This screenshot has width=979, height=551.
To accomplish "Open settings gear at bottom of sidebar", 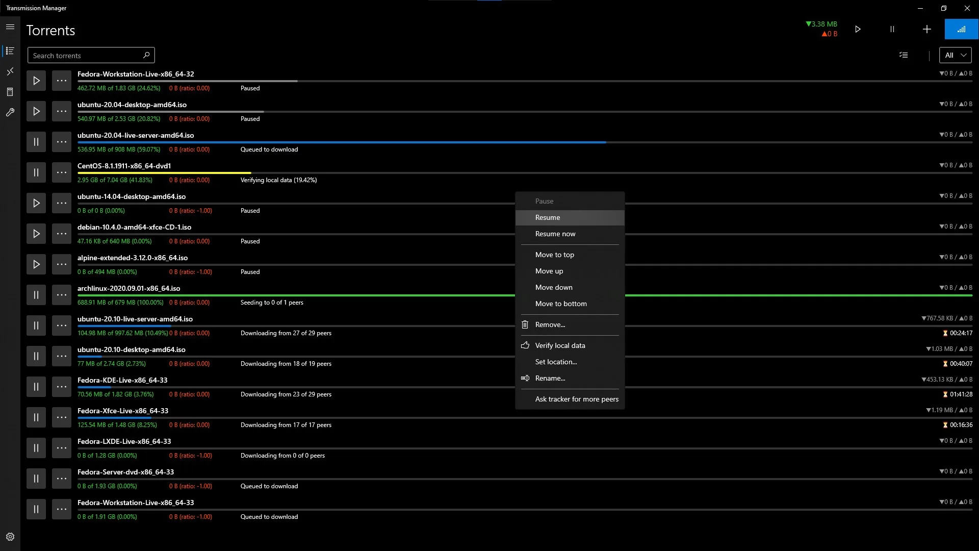I will point(10,537).
